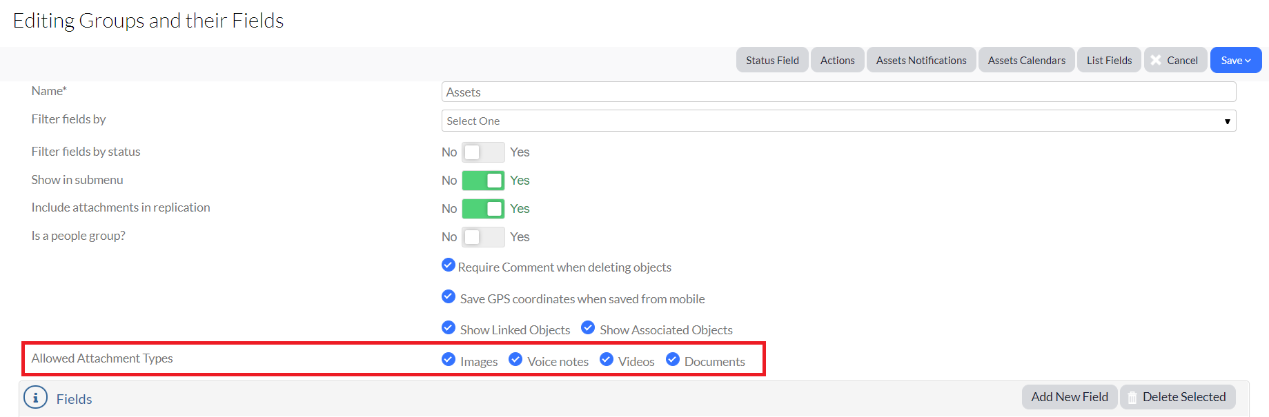Toggle the Show Linked Objects checkbox
The height and width of the screenshot is (417, 1269).
click(449, 327)
